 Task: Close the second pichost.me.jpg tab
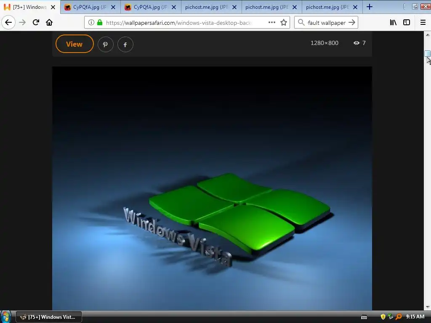[294, 7]
